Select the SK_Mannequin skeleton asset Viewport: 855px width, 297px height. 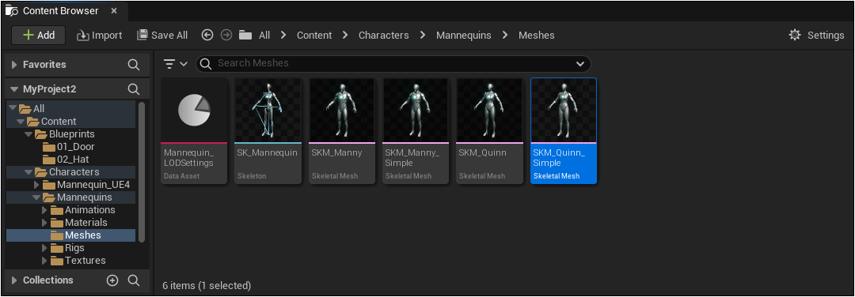(268, 131)
